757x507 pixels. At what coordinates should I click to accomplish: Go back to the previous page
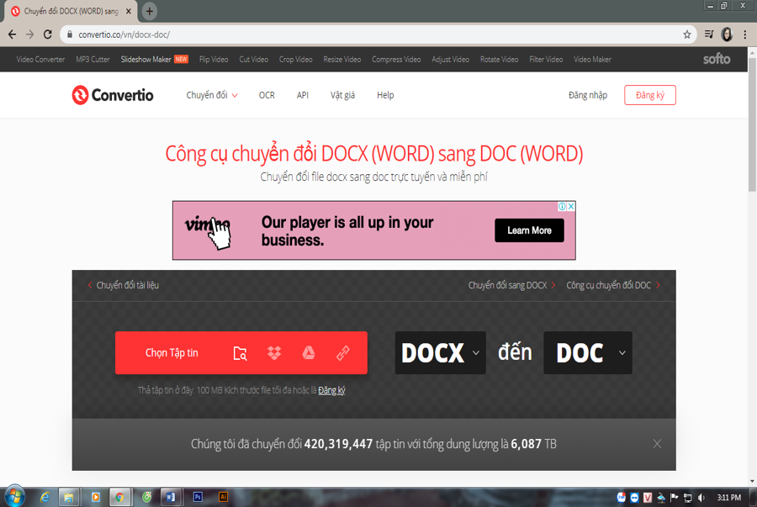pos(12,34)
